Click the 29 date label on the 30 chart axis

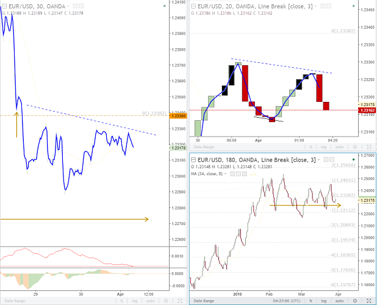tap(35, 294)
